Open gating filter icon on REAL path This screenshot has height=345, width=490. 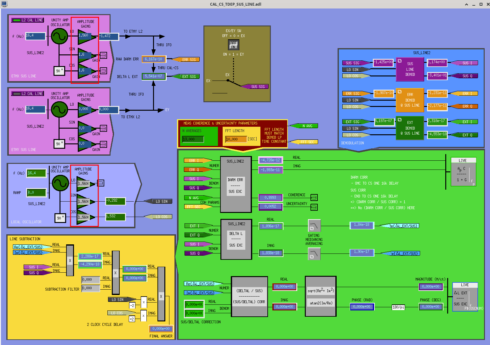[x=314, y=226]
